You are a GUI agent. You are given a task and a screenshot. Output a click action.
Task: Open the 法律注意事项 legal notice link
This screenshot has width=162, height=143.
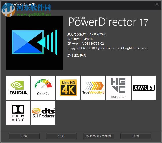click(77, 55)
